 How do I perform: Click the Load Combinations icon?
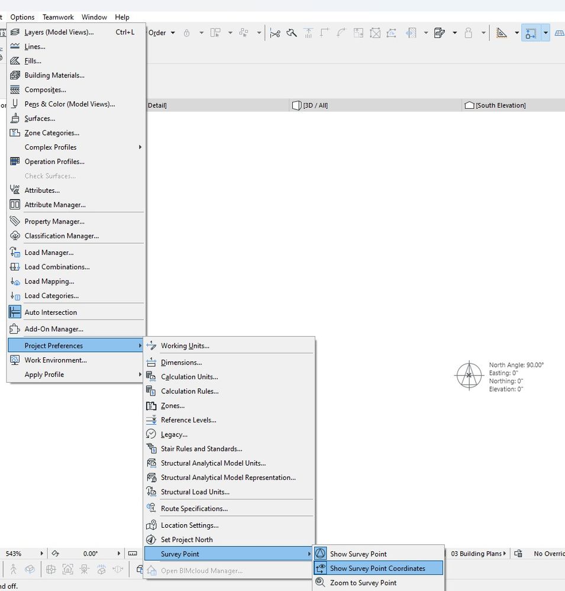tap(15, 267)
